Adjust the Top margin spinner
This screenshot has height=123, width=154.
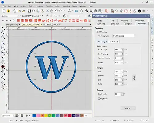click(x=122, y=72)
